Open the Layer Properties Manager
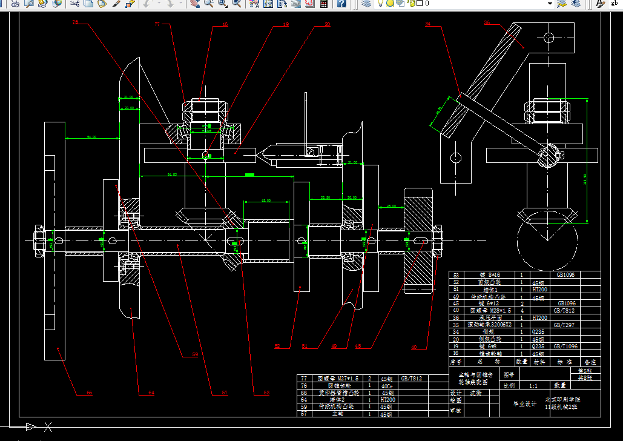The image size is (623, 441). coord(366,3)
